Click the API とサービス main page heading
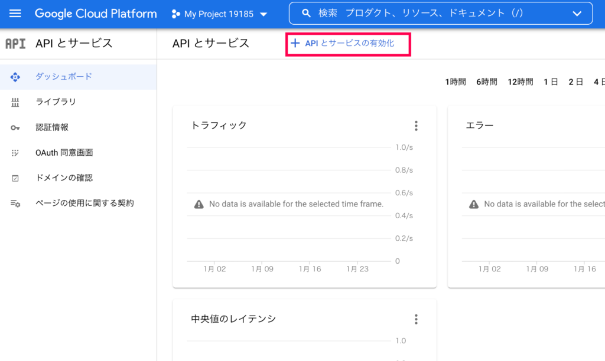The height and width of the screenshot is (361, 605). pos(211,44)
